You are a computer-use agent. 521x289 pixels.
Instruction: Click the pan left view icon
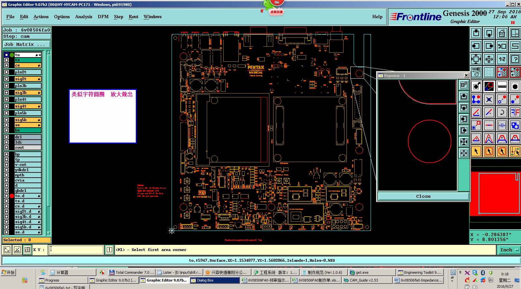(x=476, y=46)
